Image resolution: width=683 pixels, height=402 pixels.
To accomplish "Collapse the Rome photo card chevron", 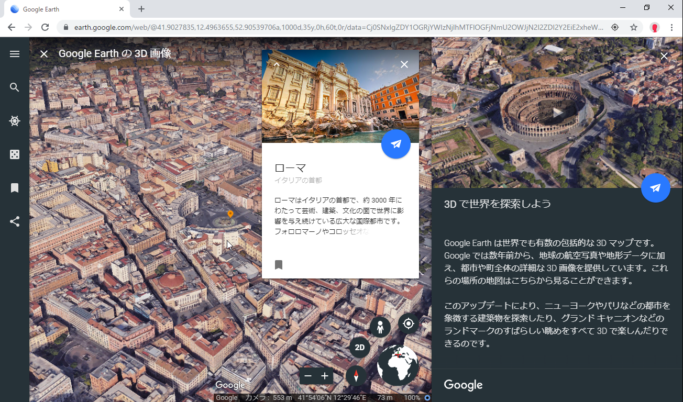I will click(276, 64).
